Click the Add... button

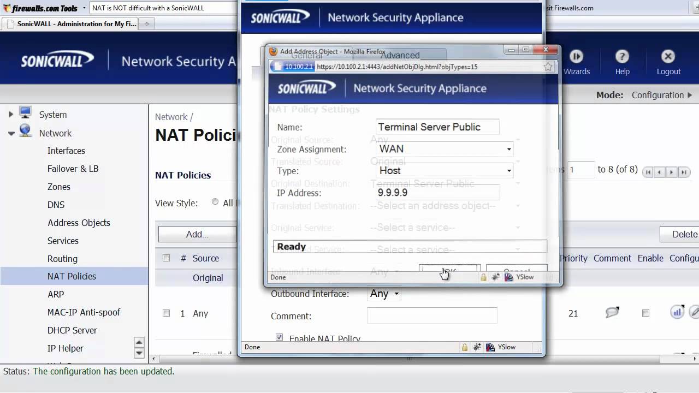pyautogui.click(x=197, y=234)
